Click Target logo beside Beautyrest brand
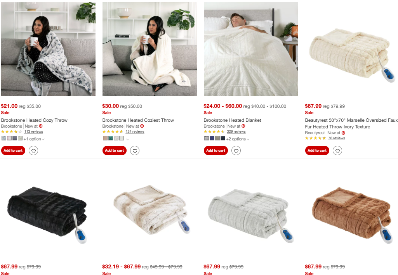 pos(343,133)
